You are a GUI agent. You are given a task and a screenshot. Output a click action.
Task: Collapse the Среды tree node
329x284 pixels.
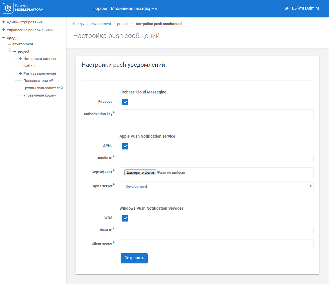[4, 38]
